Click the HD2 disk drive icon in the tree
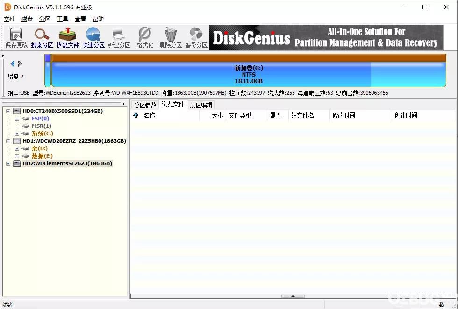Viewport: 458px width, 309px height. tap(17, 163)
